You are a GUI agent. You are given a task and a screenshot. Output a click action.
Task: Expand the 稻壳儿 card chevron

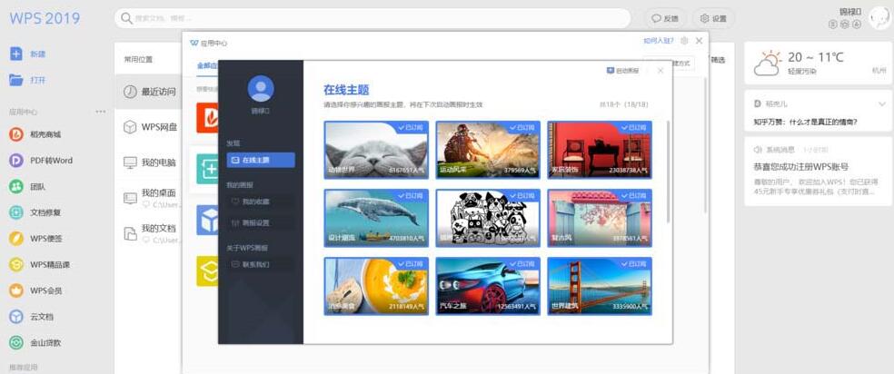pyautogui.click(x=882, y=103)
